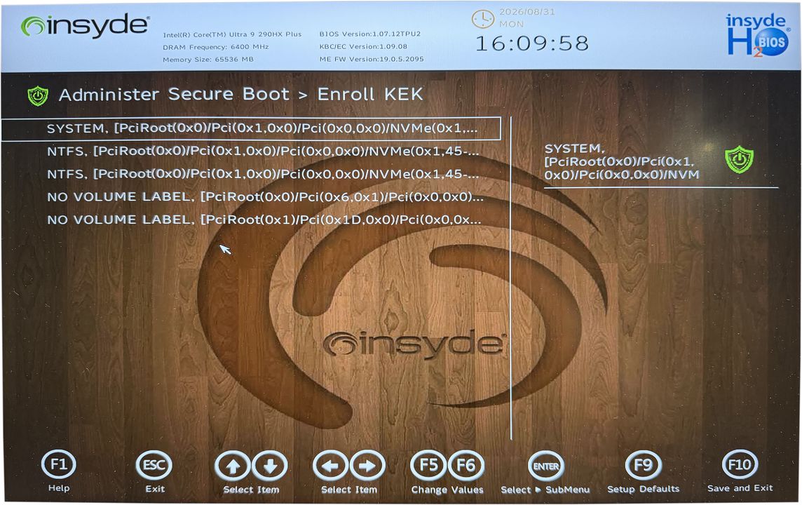The image size is (802, 505).
Task: Click the Select SubMenu label
Action: click(545, 490)
